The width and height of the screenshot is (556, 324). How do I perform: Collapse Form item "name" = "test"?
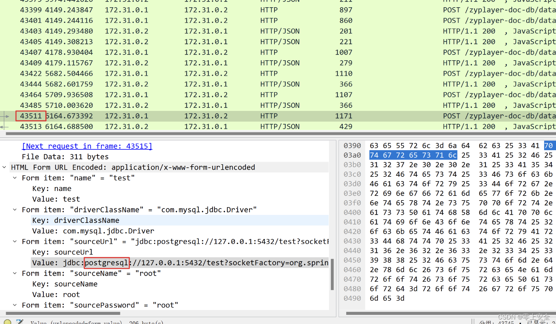(15, 178)
